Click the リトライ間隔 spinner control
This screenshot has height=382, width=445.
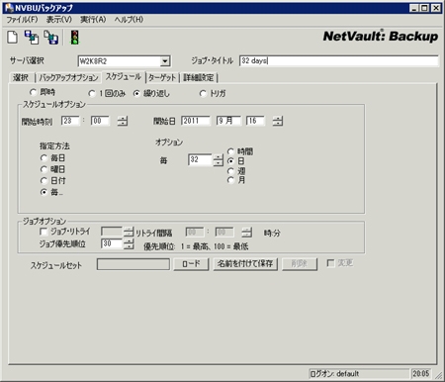click(246, 233)
